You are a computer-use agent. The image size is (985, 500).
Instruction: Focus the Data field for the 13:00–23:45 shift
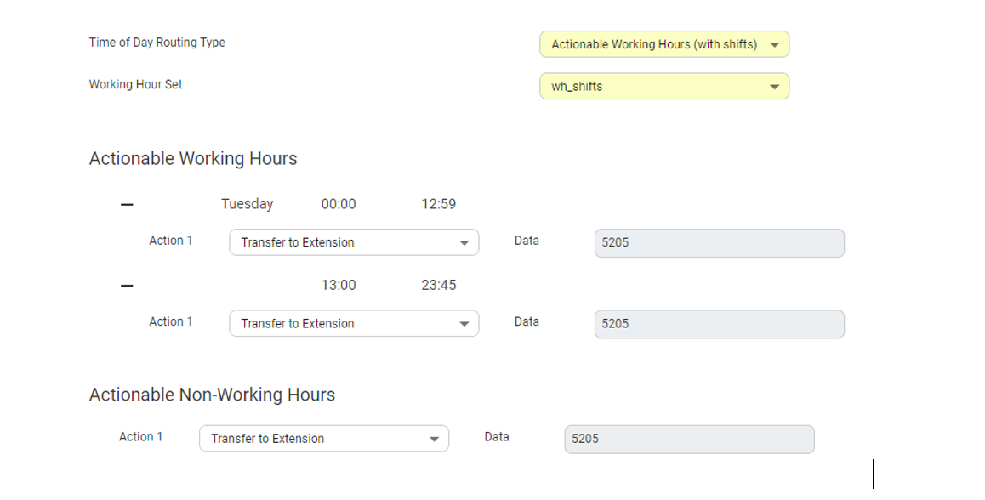(719, 324)
